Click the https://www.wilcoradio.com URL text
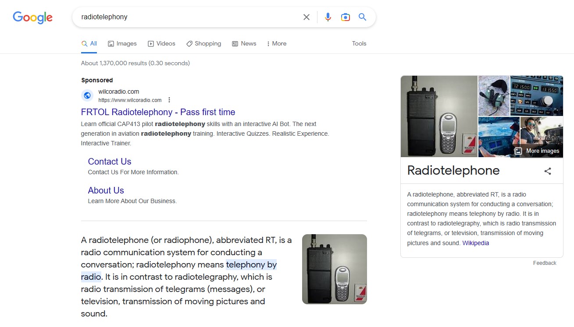 tap(130, 100)
